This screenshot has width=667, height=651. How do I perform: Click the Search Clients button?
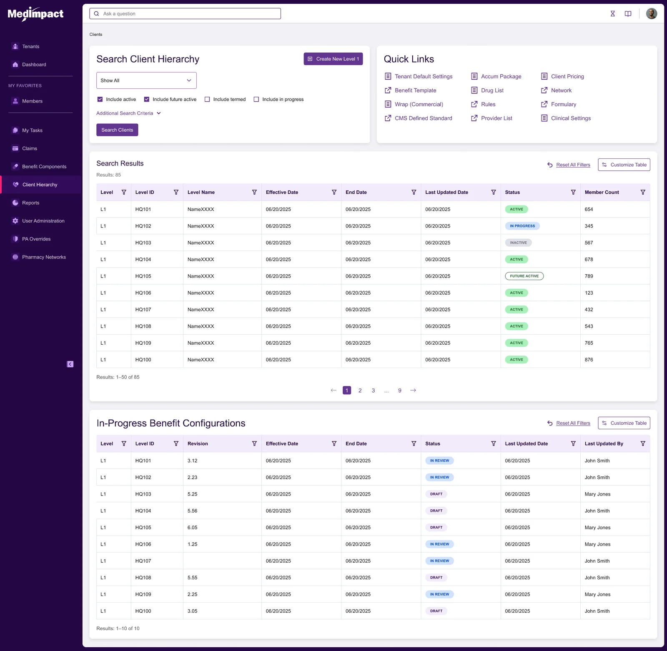click(x=117, y=130)
